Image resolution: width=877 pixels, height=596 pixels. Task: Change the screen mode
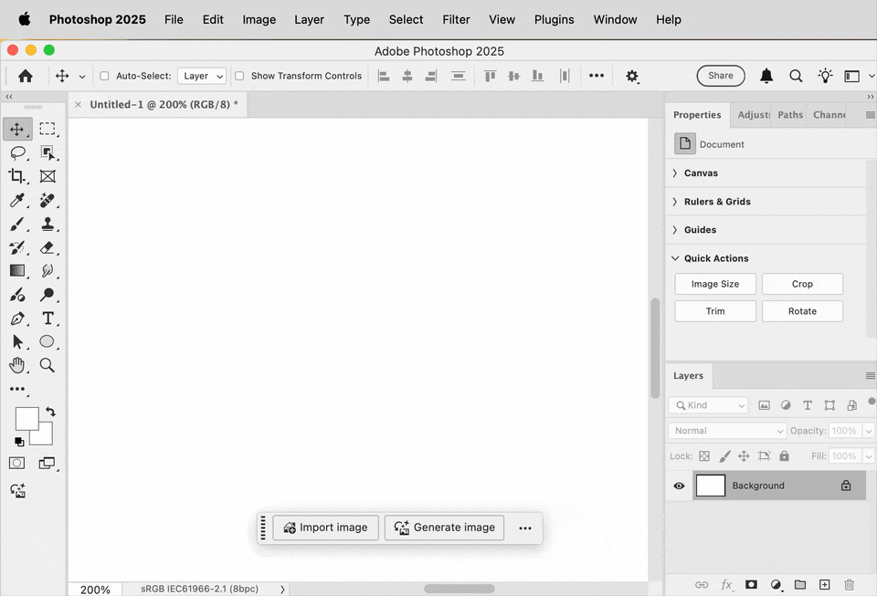47,463
